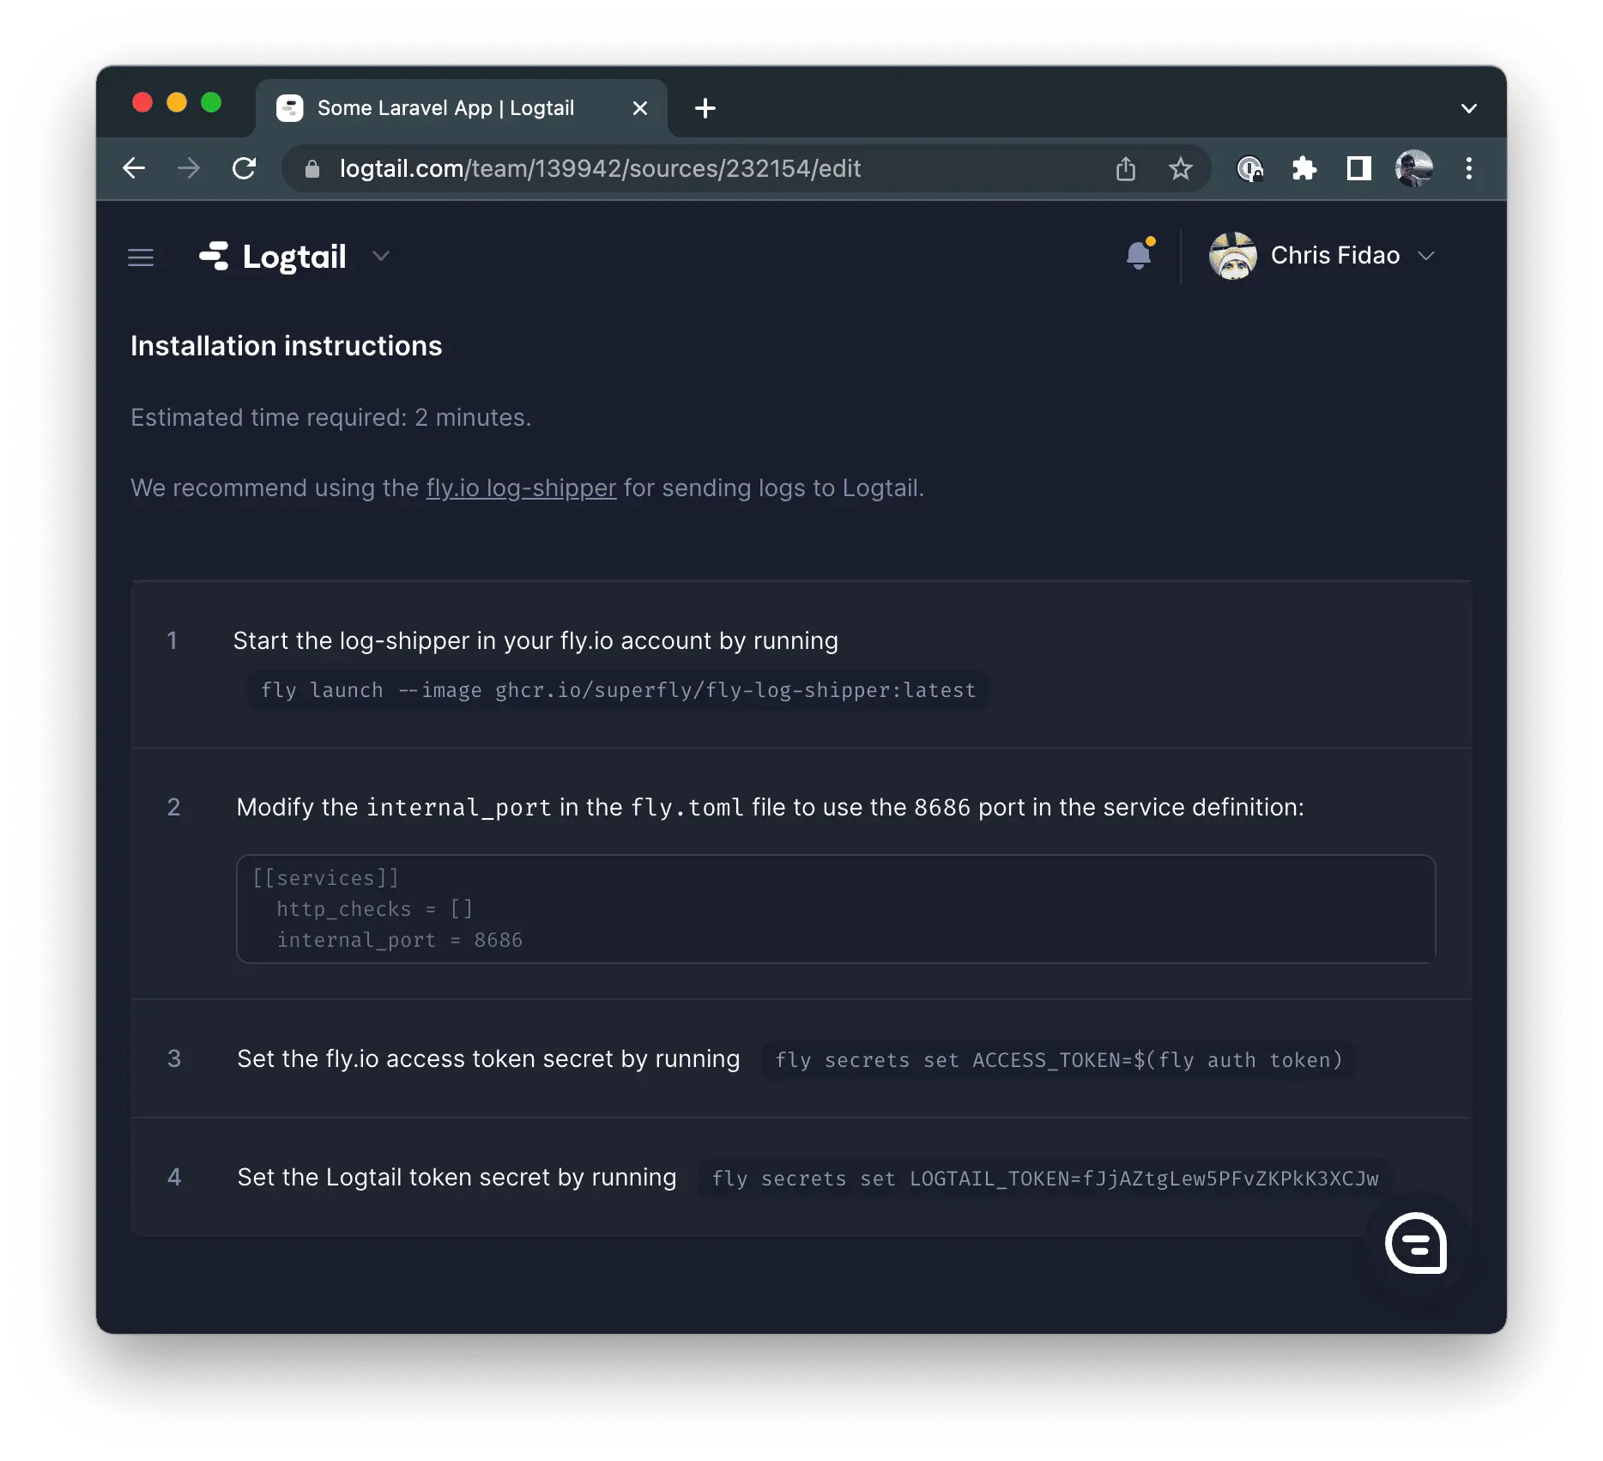Open the hamburger sidebar menu
Viewport: 1603px width, 1461px height.
[141, 258]
